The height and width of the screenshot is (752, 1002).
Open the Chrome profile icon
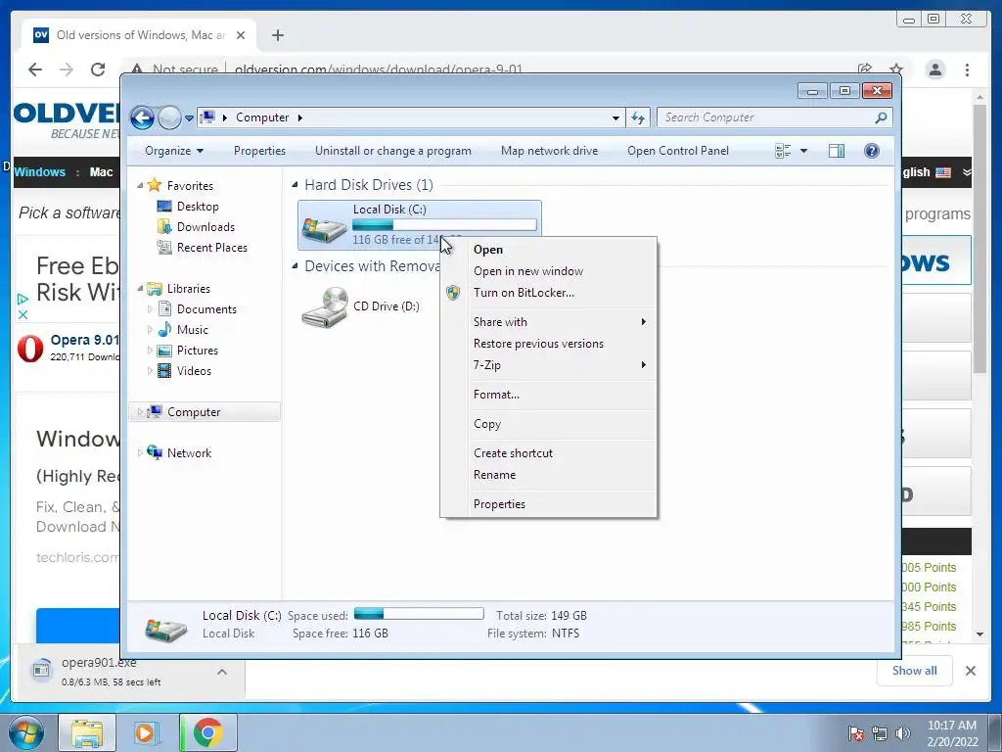(935, 70)
